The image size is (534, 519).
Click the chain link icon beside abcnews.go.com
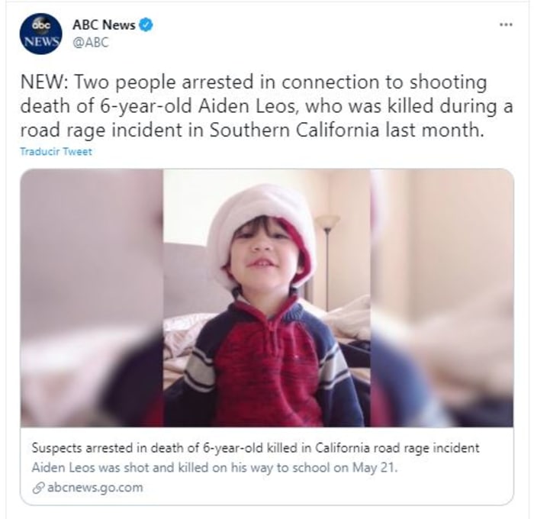(38, 488)
